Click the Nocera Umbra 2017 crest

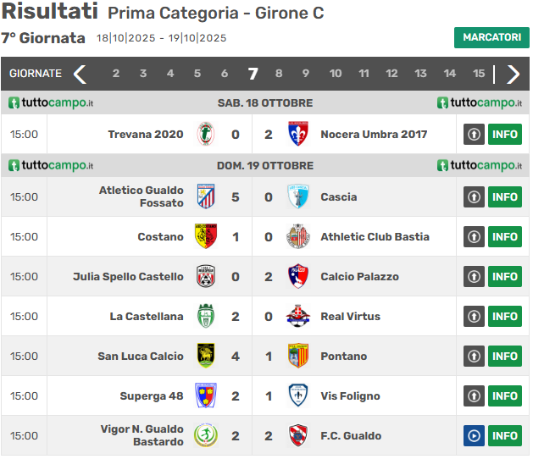click(x=297, y=134)
